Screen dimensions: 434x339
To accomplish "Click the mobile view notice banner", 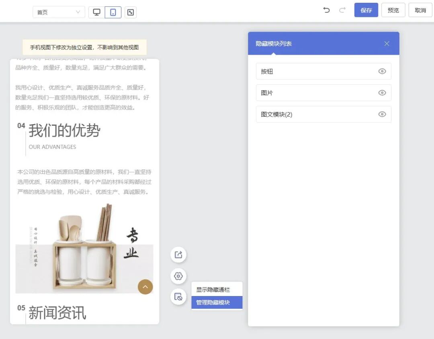I will (84, 47).
